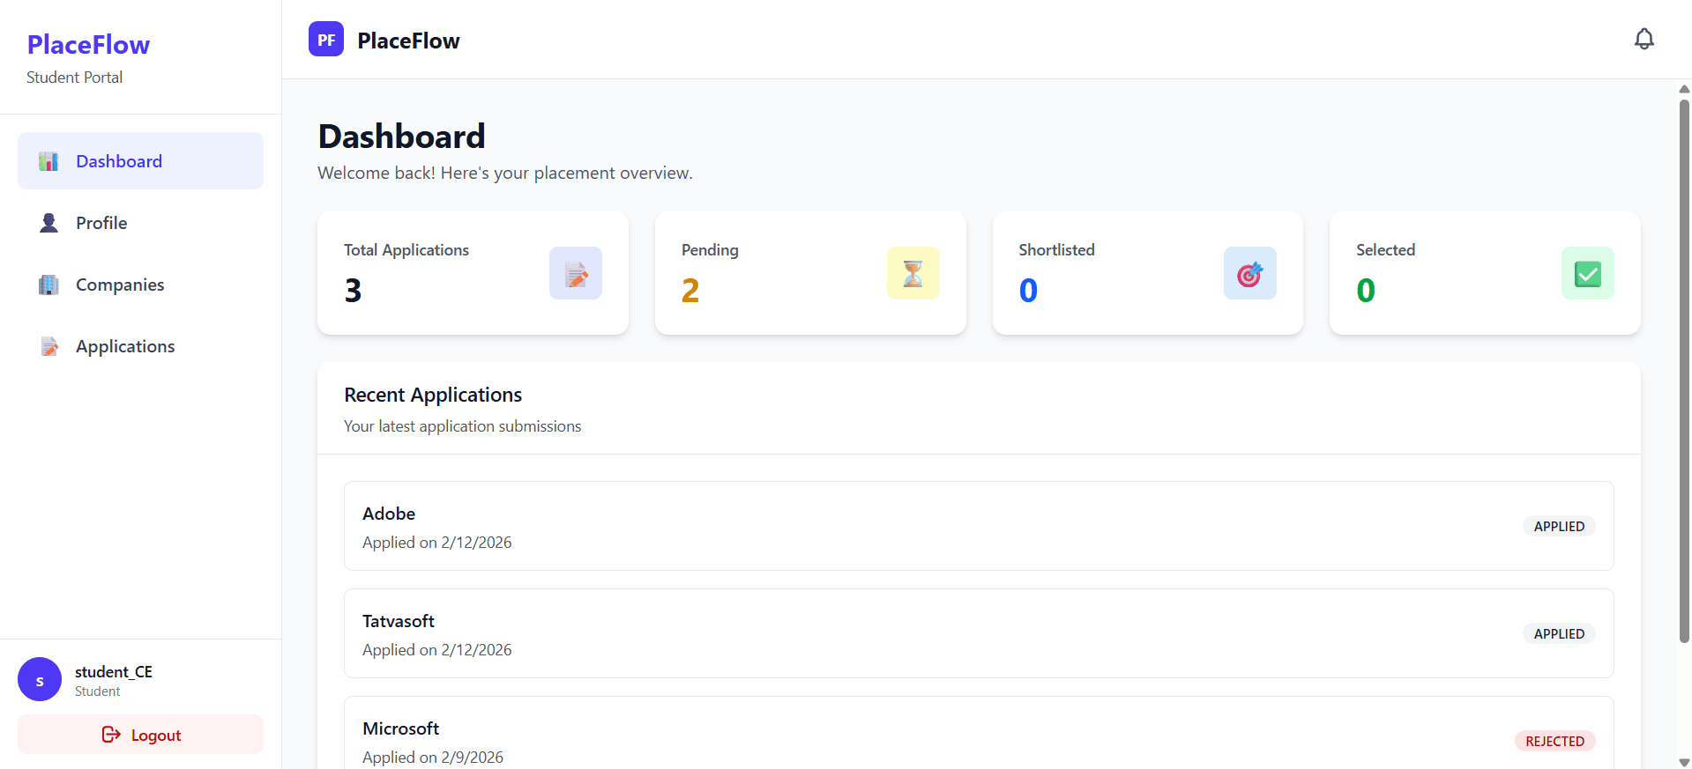Click the Profile person silhouette icon
This screenshot has height=769, width=1692.
48,223
